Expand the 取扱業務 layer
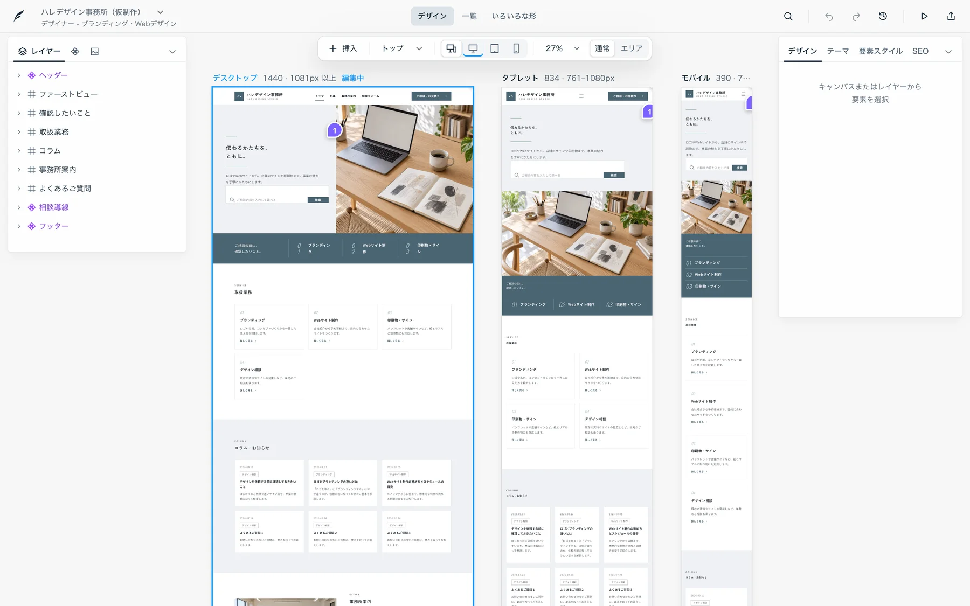Image resolution: width=970 pixels, height=606 pixels. pos(19,132)
